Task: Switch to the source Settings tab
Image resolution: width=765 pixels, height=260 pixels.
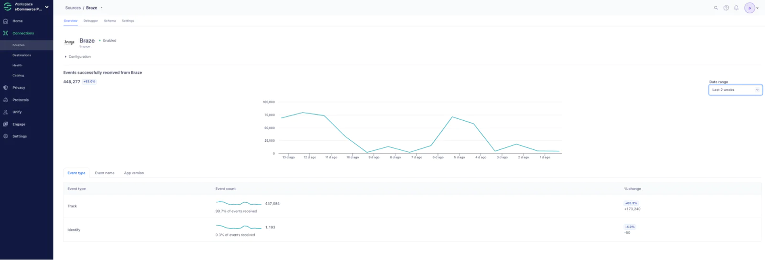Action: pyautogui.click(x=128, y=21)
